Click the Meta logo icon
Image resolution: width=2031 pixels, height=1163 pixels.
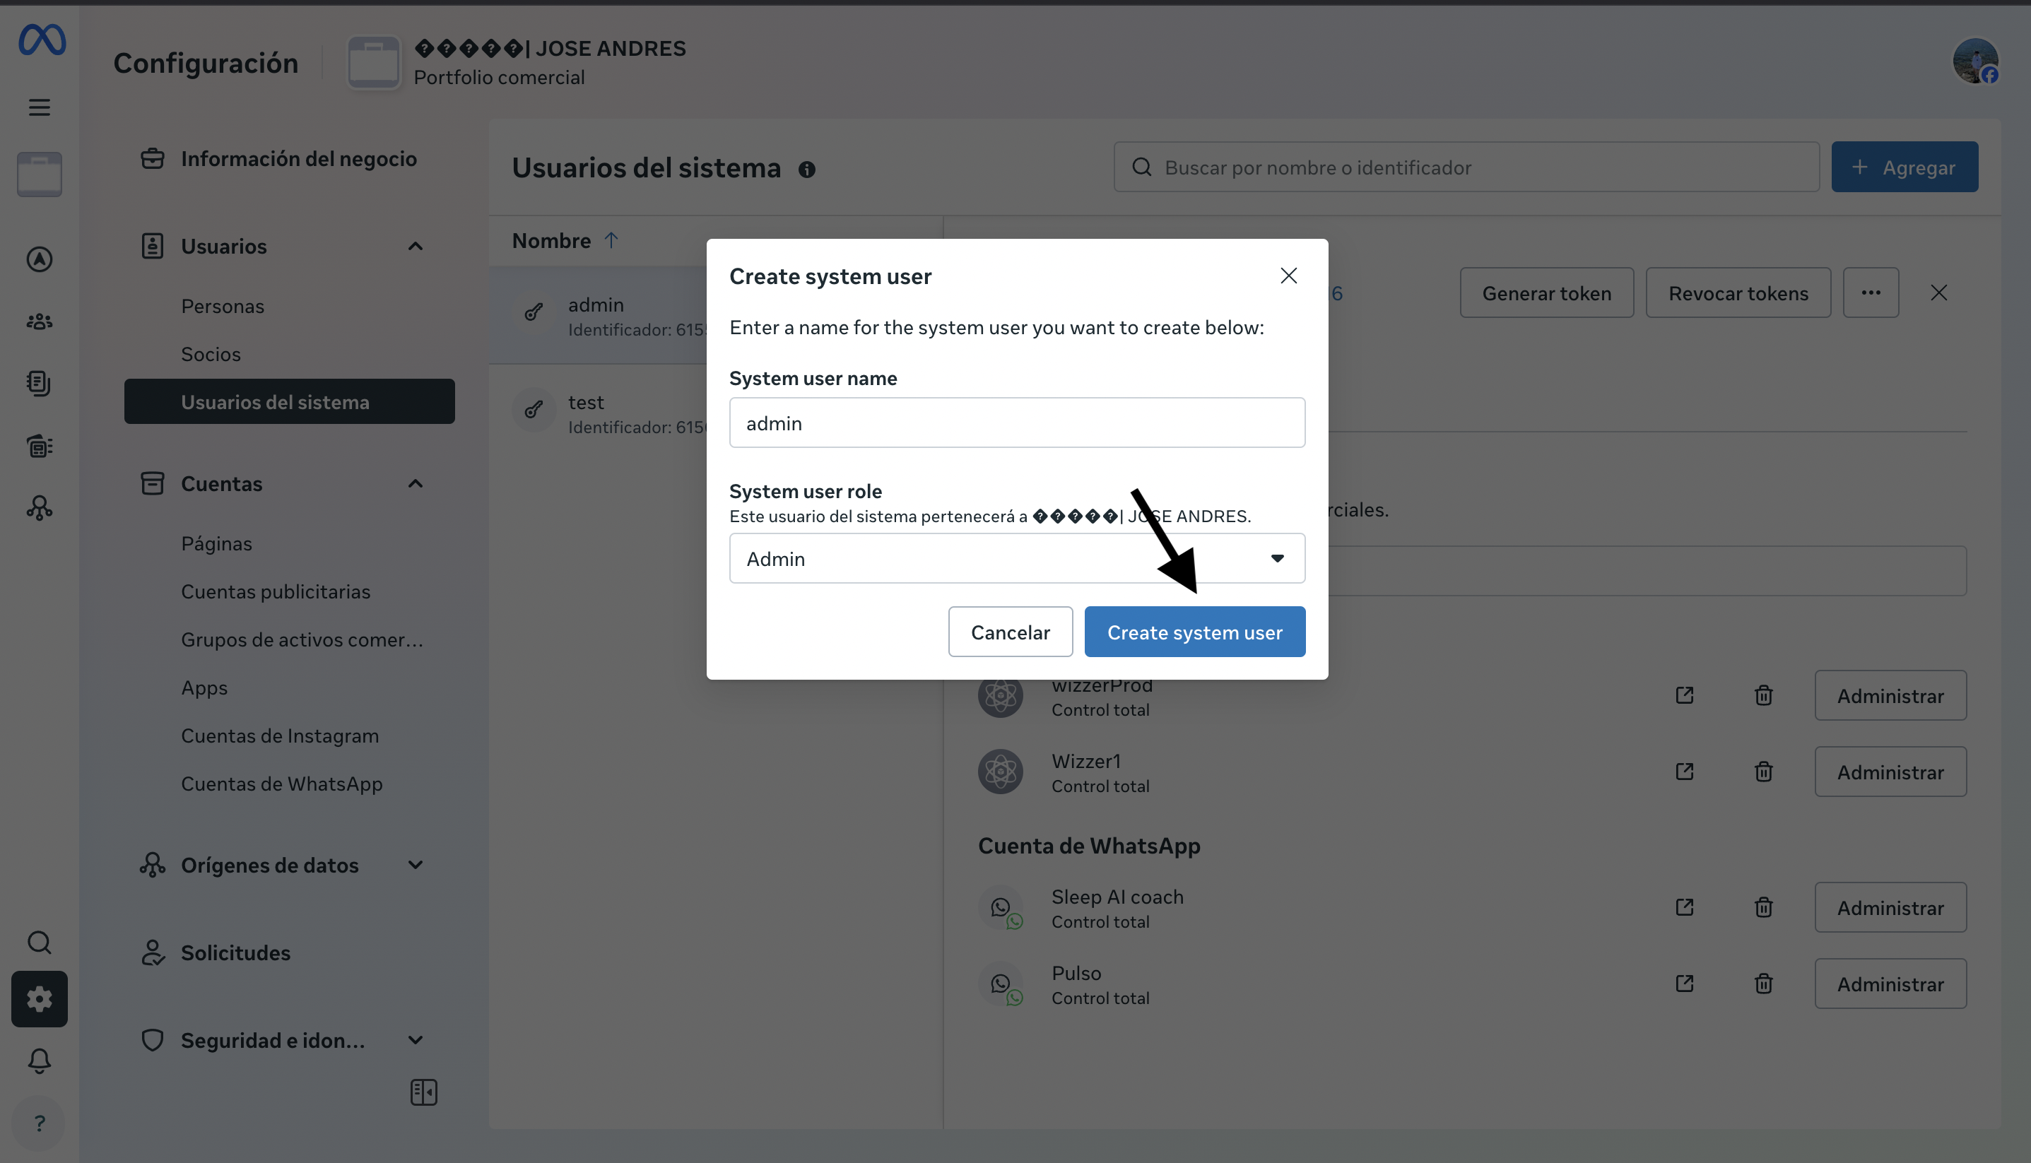(x=42, y=40)
